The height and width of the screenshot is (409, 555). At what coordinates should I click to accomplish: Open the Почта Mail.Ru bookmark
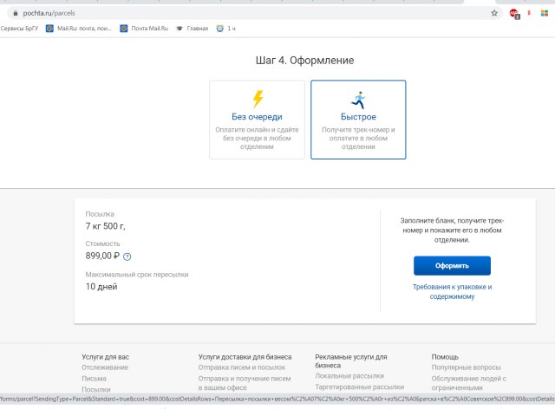point(144,29)
